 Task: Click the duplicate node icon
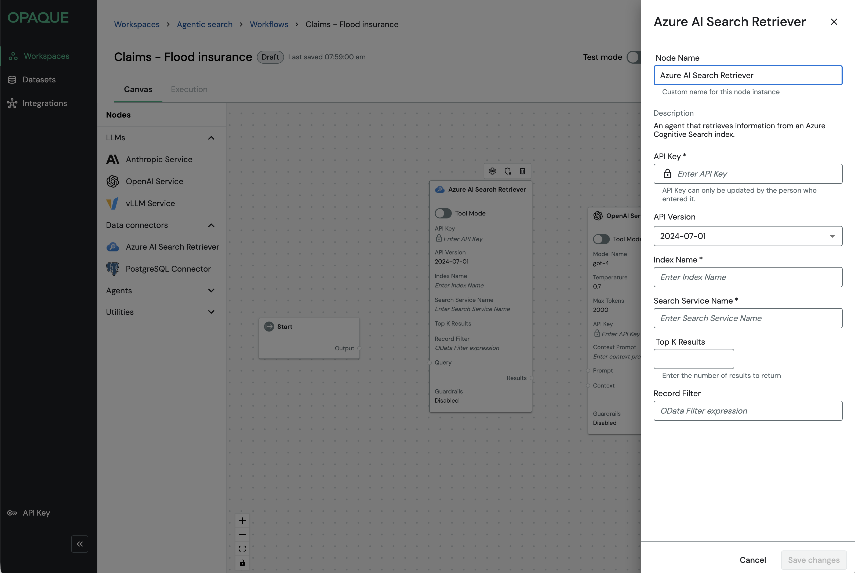point(507,171)
